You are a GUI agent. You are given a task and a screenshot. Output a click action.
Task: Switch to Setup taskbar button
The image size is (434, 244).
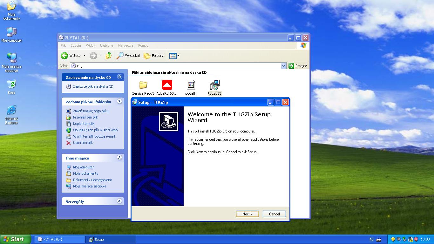111,240
